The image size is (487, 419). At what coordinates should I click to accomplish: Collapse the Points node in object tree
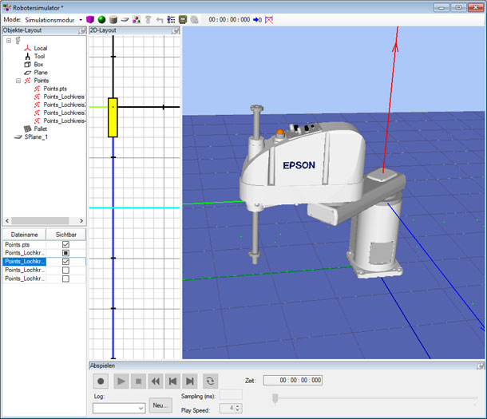(18, 81)
